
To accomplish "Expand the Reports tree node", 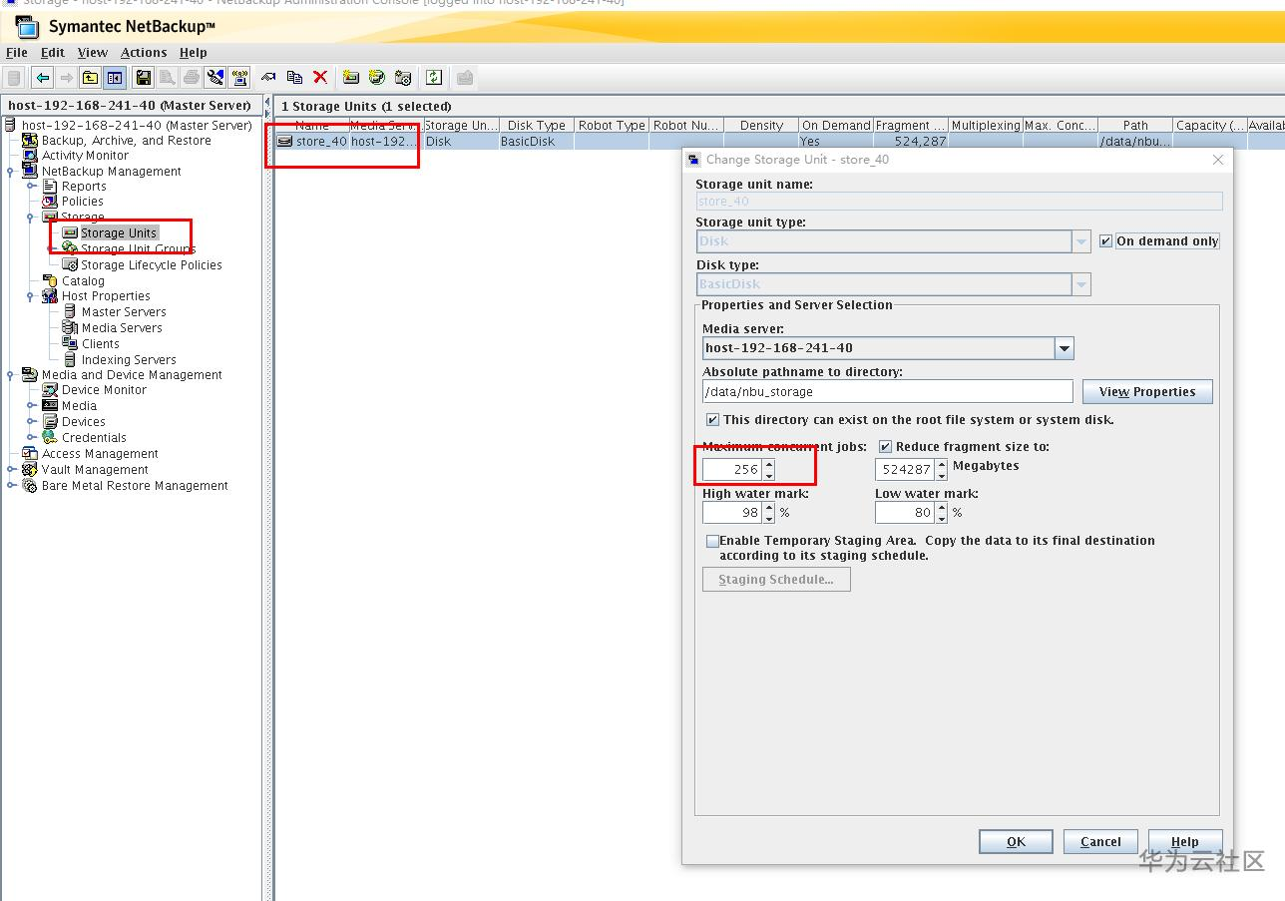I will coord(31,187).
